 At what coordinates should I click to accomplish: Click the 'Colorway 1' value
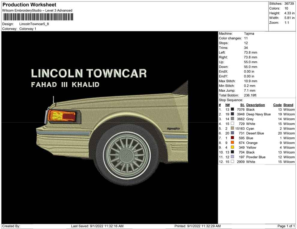click(28, 29)
